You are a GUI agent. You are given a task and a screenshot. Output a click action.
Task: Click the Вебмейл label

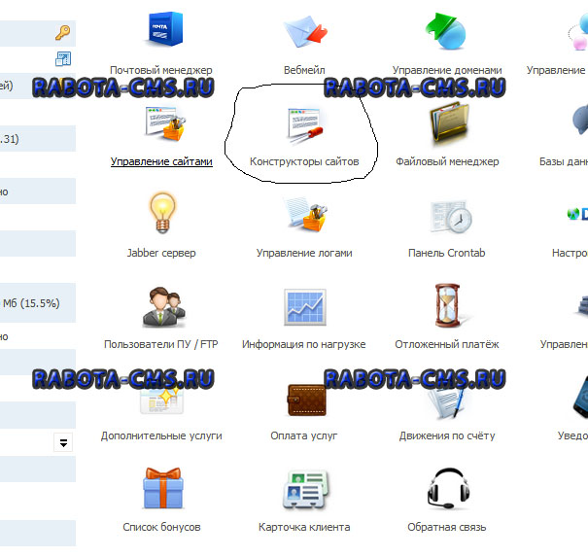pyautogui.click(x=304, y=70)
